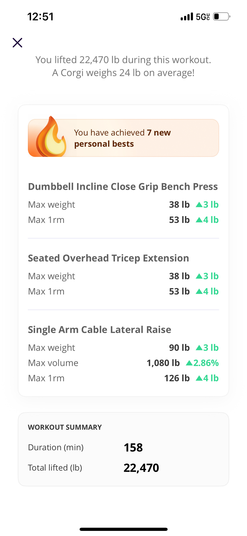Image resolution: width=247 pixels, height=536 pixels.
Task: Tap the 5G network indicator
Action: 203,17
